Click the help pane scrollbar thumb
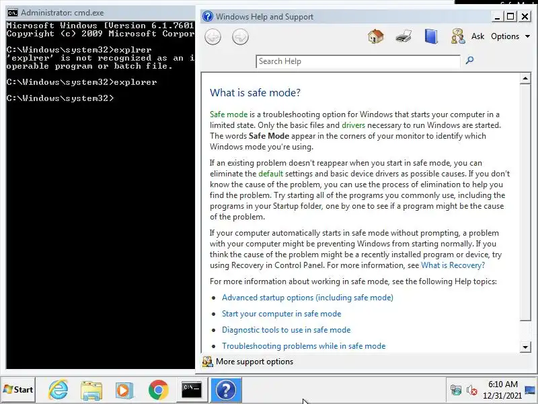Screen dimensions: 538x404 525,202
